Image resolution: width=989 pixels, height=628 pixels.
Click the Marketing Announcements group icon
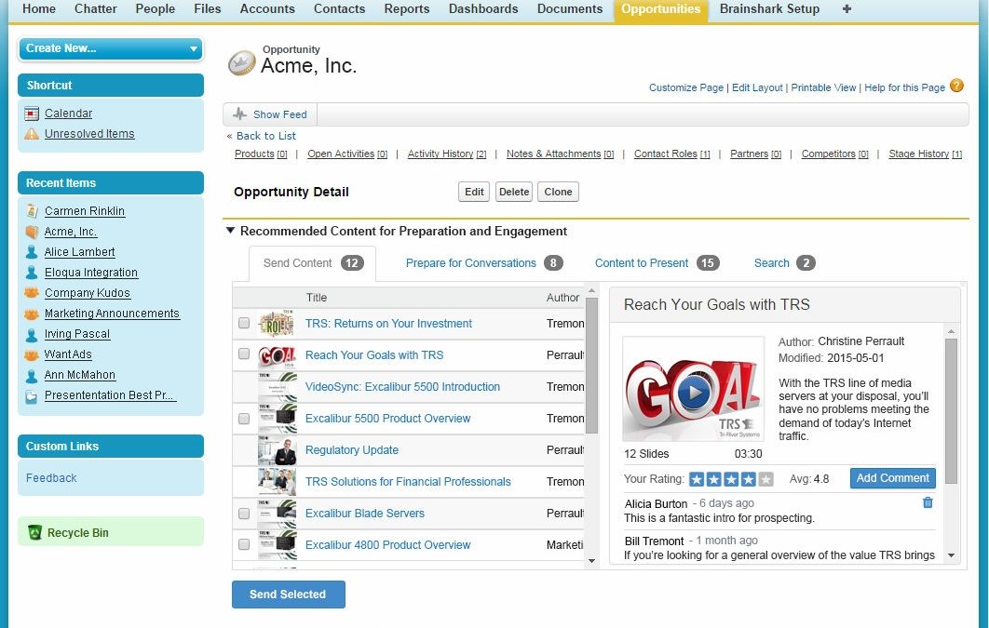32,314
